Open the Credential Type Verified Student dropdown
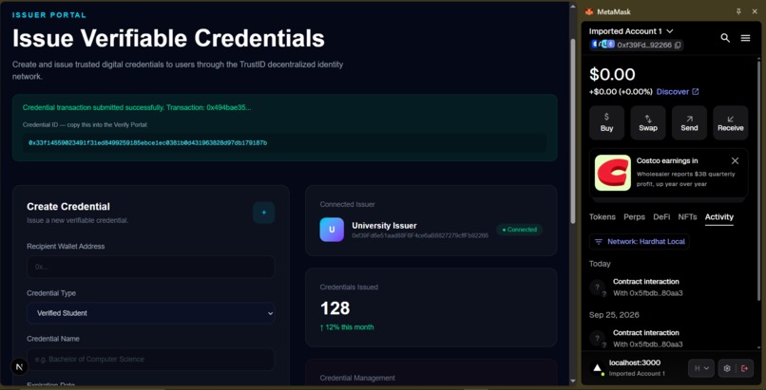This screenshot has height=390, width=766. click(x=150, y=313)
